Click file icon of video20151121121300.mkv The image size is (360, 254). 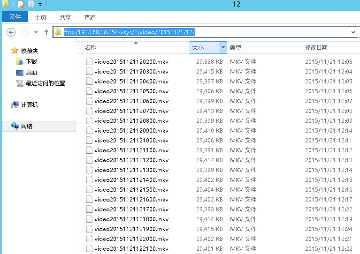coord(89,170)
